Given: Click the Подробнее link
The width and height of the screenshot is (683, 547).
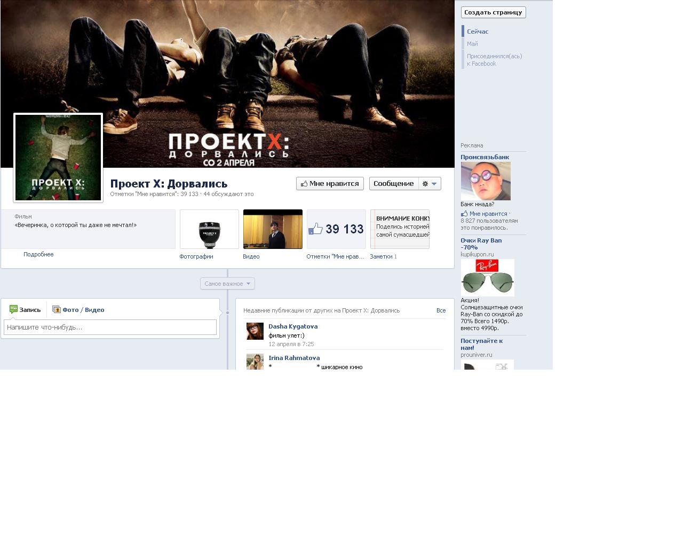Looking at the screenshot, I should click(38, 254).
